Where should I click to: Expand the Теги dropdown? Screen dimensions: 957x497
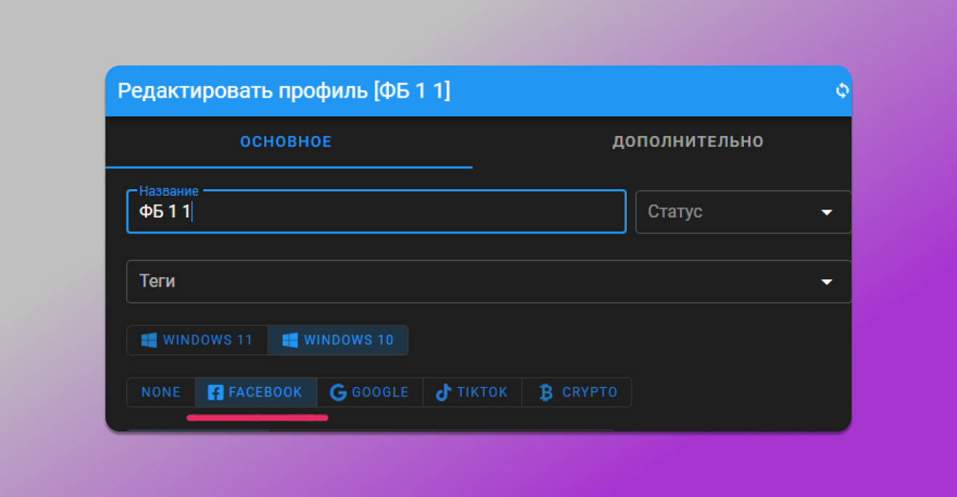point(489,282)
